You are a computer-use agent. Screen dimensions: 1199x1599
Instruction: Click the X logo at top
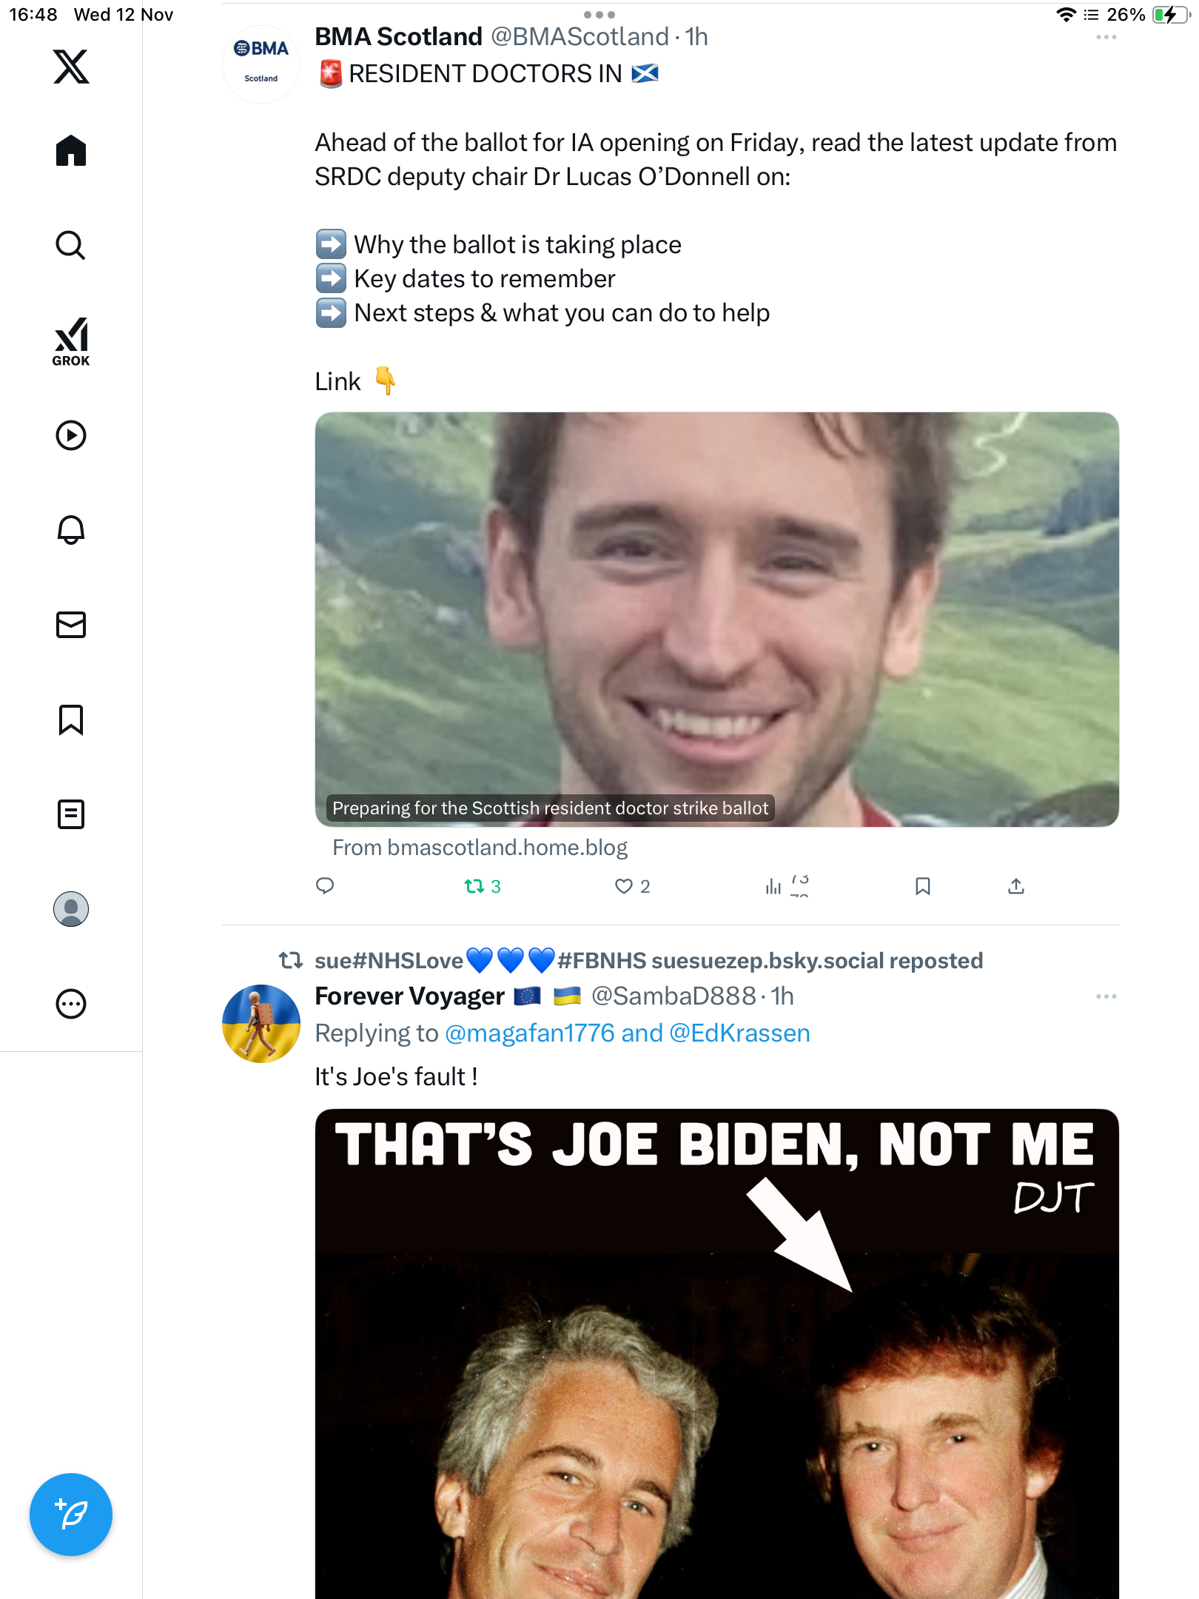click(71, 67)
